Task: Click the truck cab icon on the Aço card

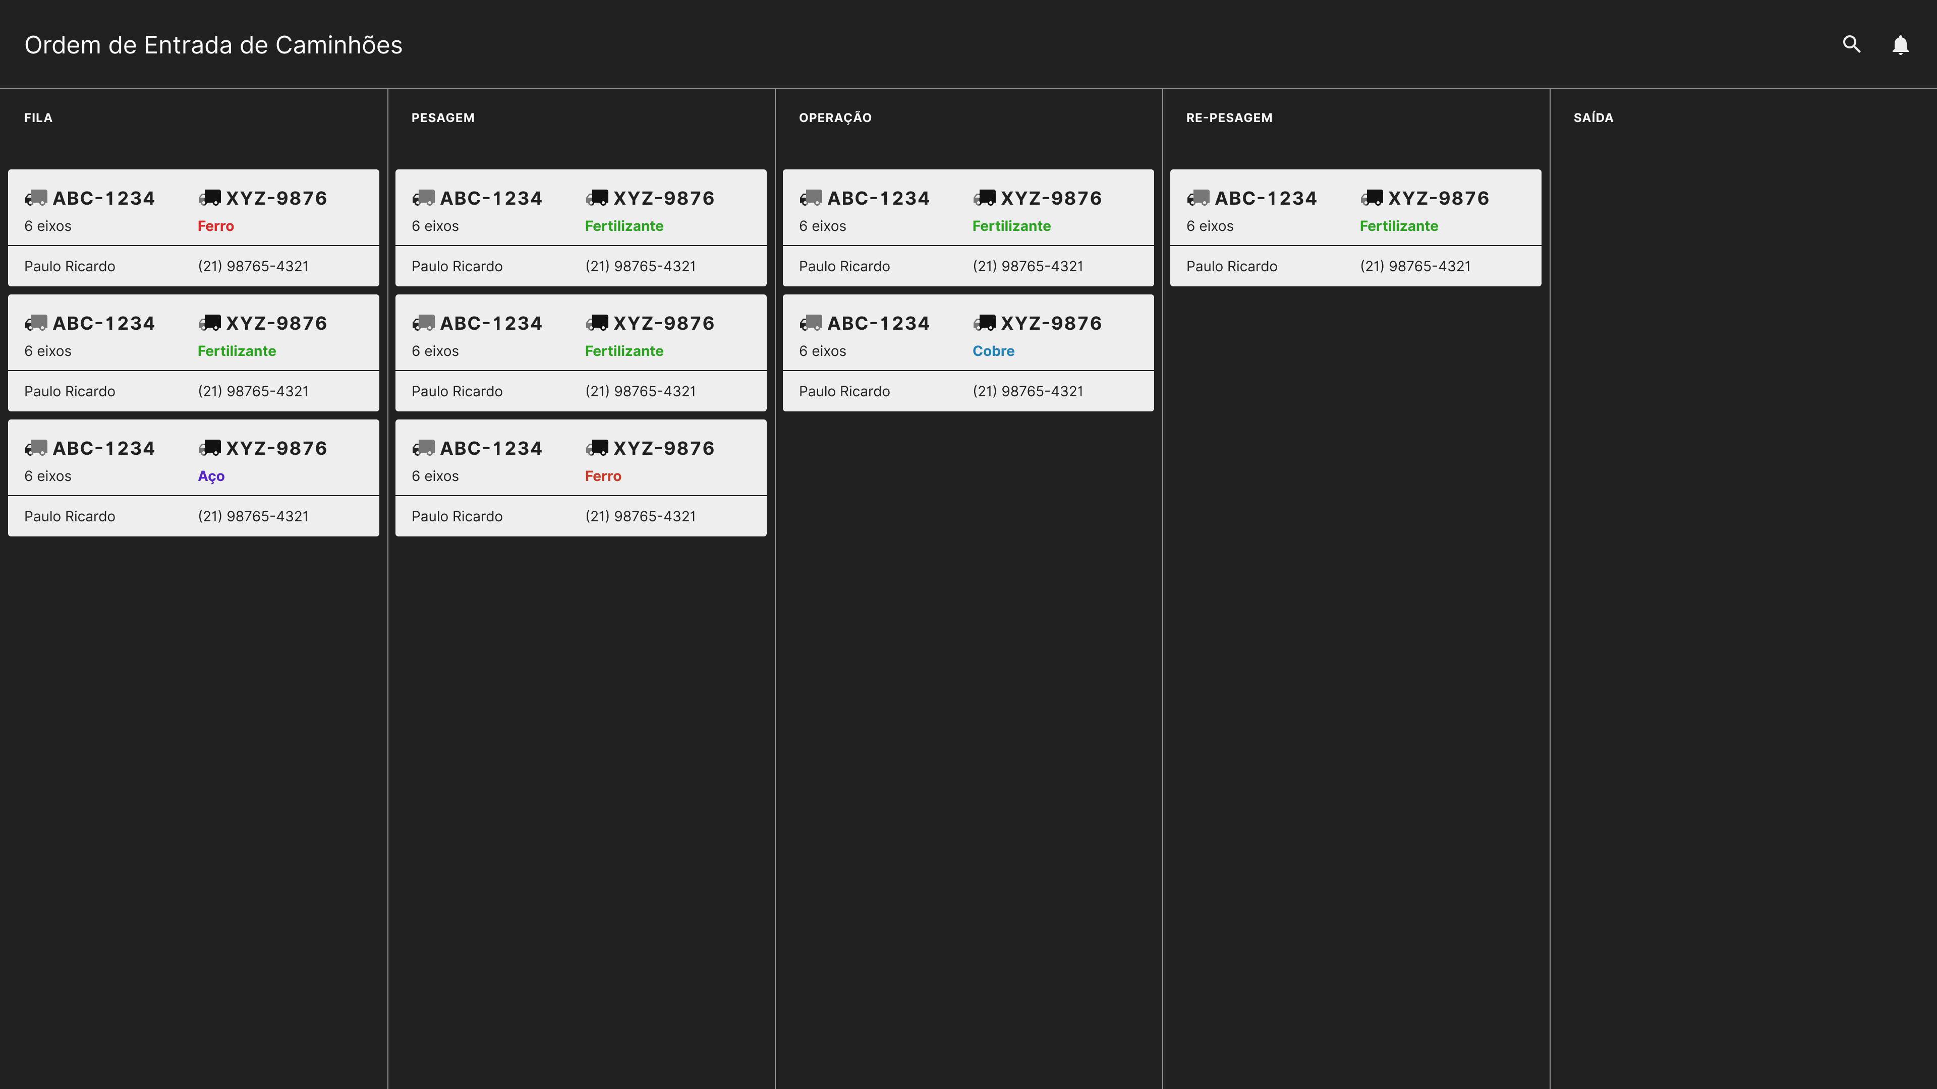Action: pyautogui.click(x=36, y=448)
